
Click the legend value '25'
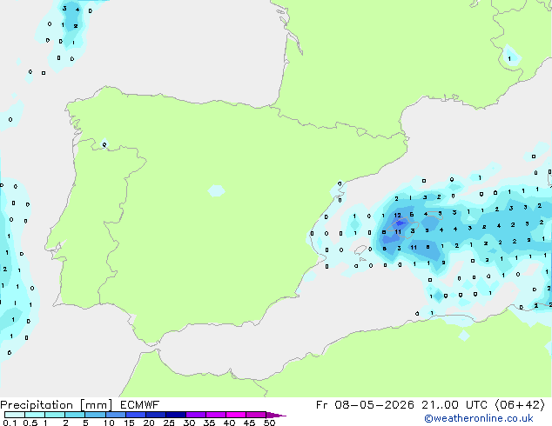[x=169, y=423]
